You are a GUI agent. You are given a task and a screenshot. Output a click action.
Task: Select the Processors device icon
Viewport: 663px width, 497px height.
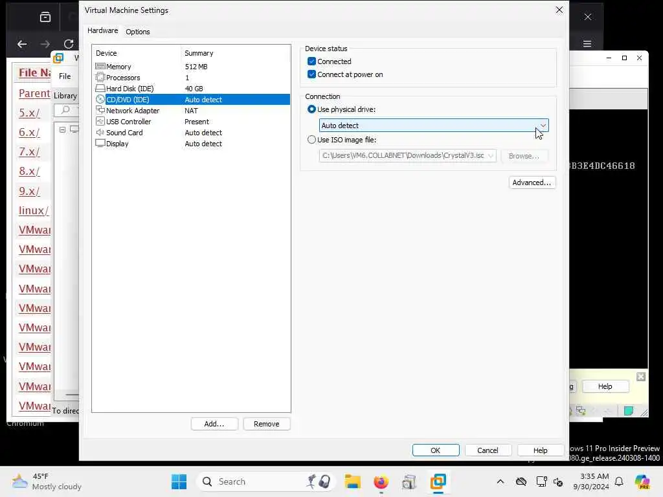pos(100,78)
